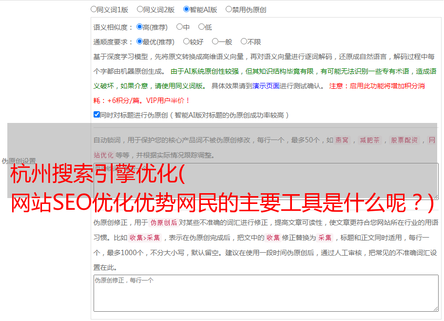Viewport: 444px width, 321px height.
Task: Click the 收集>采集 example tag
Action: [x=145, y=238]
